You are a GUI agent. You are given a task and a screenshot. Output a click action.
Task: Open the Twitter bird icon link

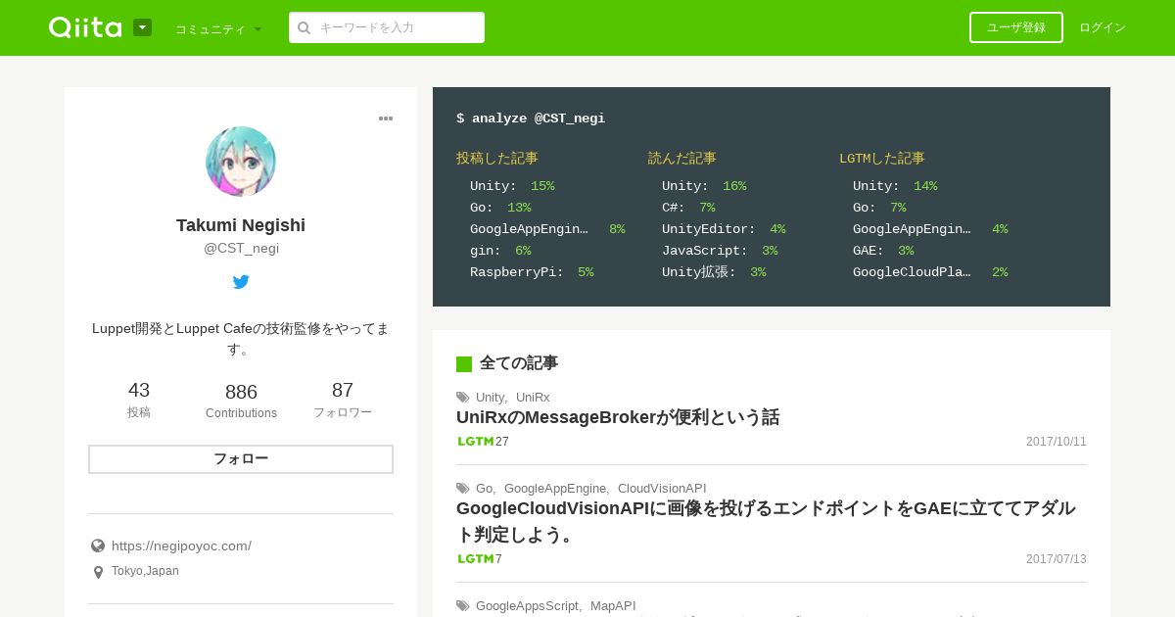click(x=241, y=282)
